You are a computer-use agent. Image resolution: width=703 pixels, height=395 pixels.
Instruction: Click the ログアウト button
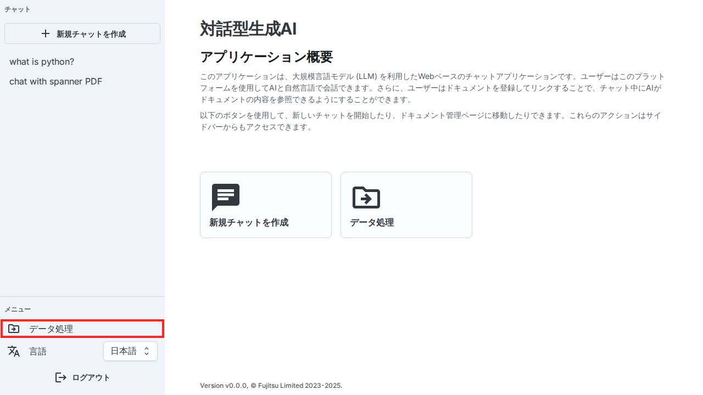click(82, 377)
